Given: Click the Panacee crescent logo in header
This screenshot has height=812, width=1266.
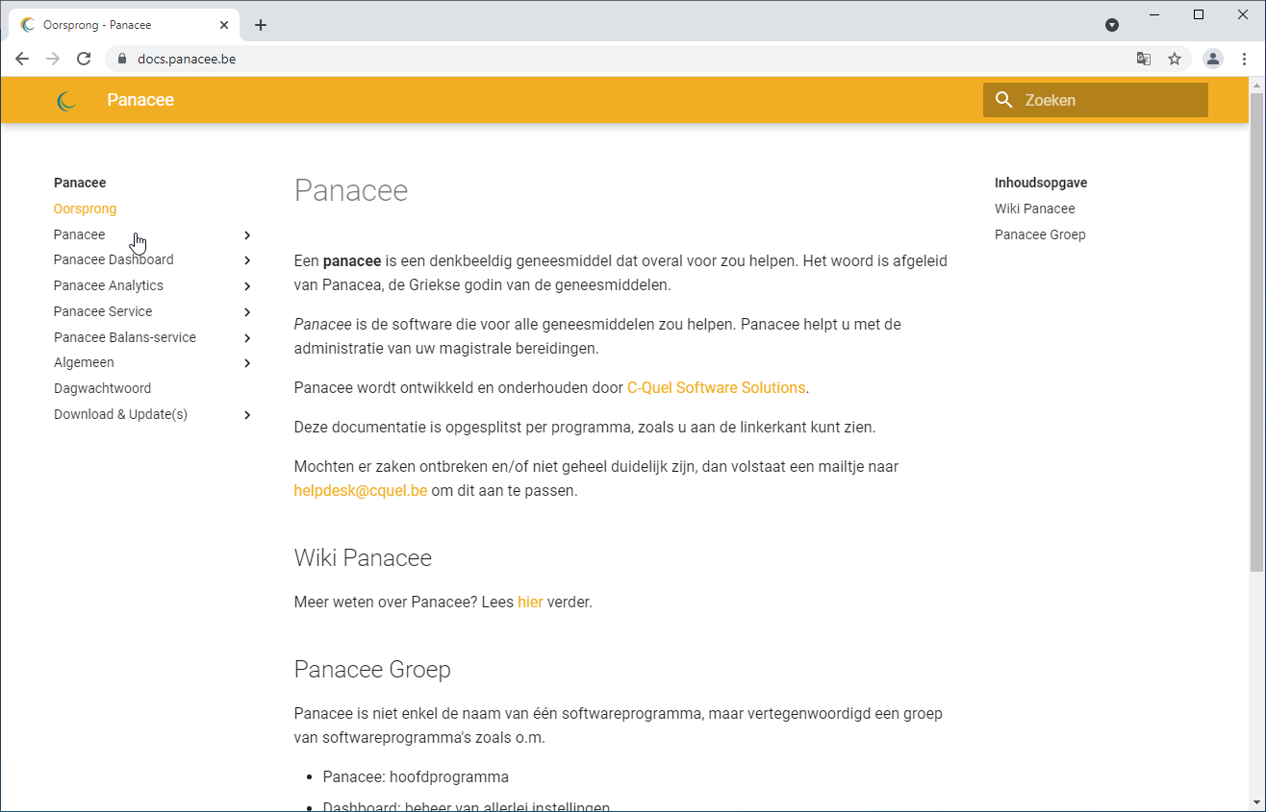Looking at the screenshot, I should point(66,100).
